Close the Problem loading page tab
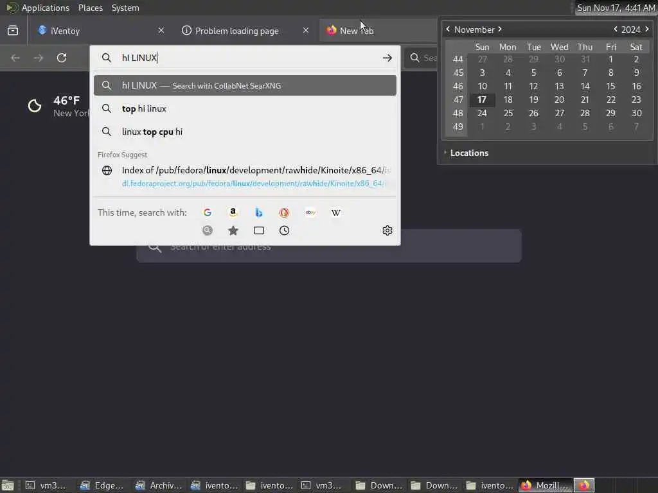 306,30
